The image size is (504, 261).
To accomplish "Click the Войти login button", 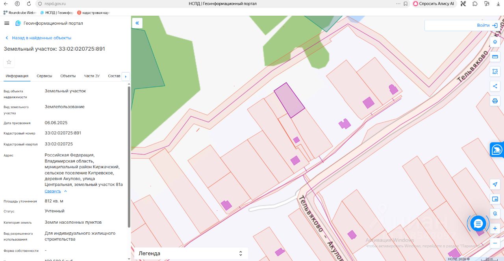I will point(487,25).
